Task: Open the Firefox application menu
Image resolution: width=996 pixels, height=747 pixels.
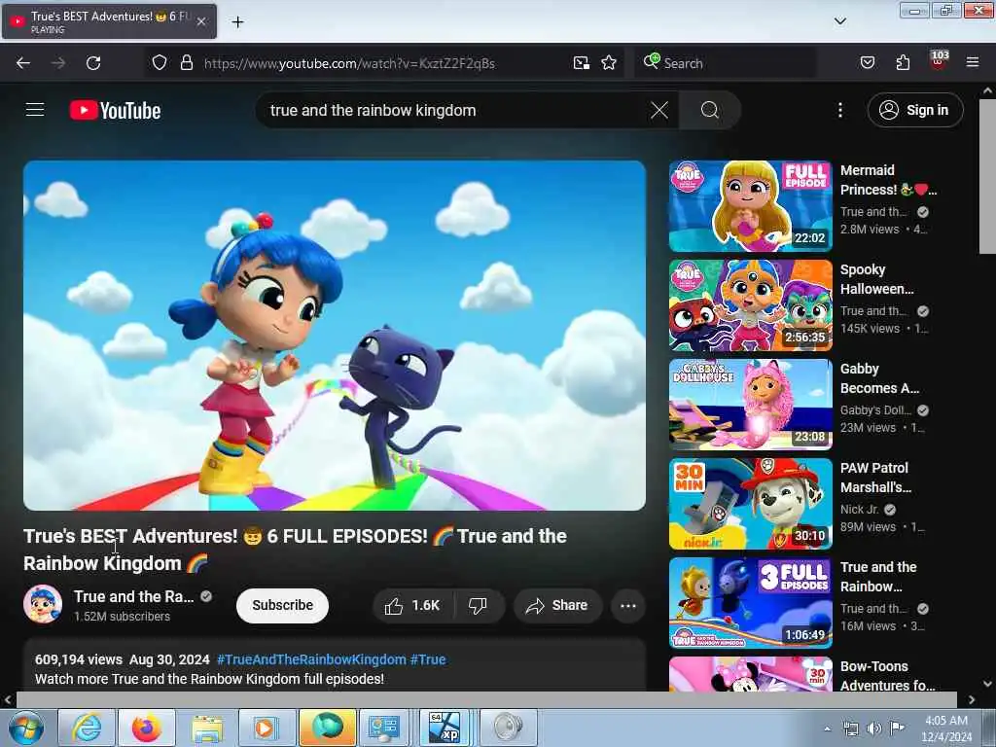Action: click(973, 63)
